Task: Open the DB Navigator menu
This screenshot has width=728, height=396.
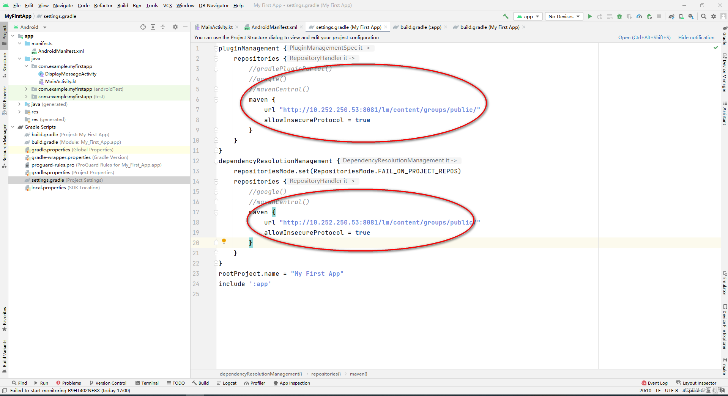Action: click(214, 5)
